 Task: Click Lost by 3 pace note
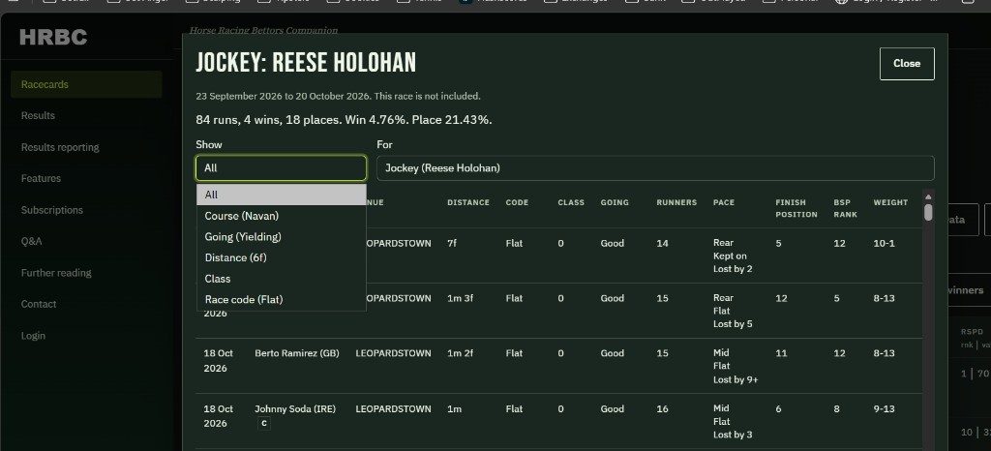point(733,435)
